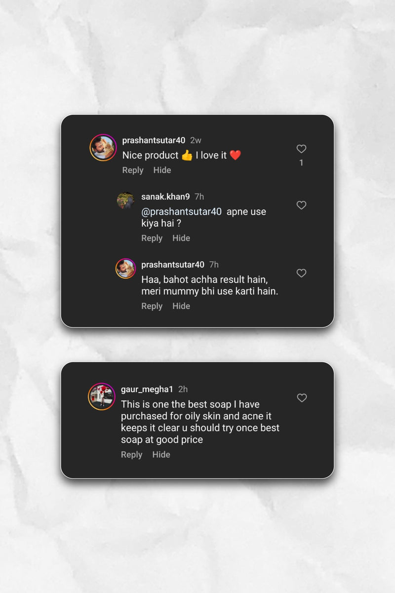Open sanak.khan9's profile picture
395x593 pixels.
tap(125, 200)
